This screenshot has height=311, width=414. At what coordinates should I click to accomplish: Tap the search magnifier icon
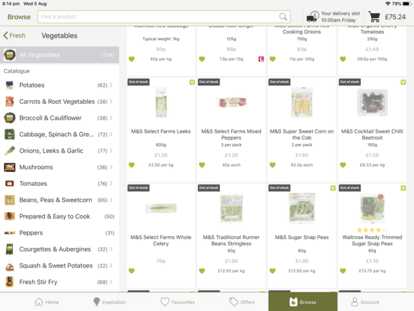coord(283,17)
